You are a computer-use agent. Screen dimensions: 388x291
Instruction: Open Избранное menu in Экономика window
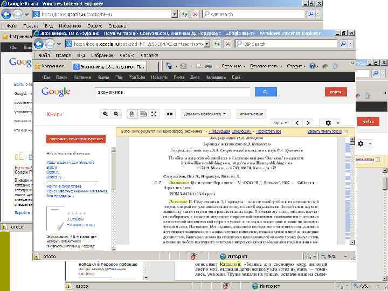pos(102,56)
